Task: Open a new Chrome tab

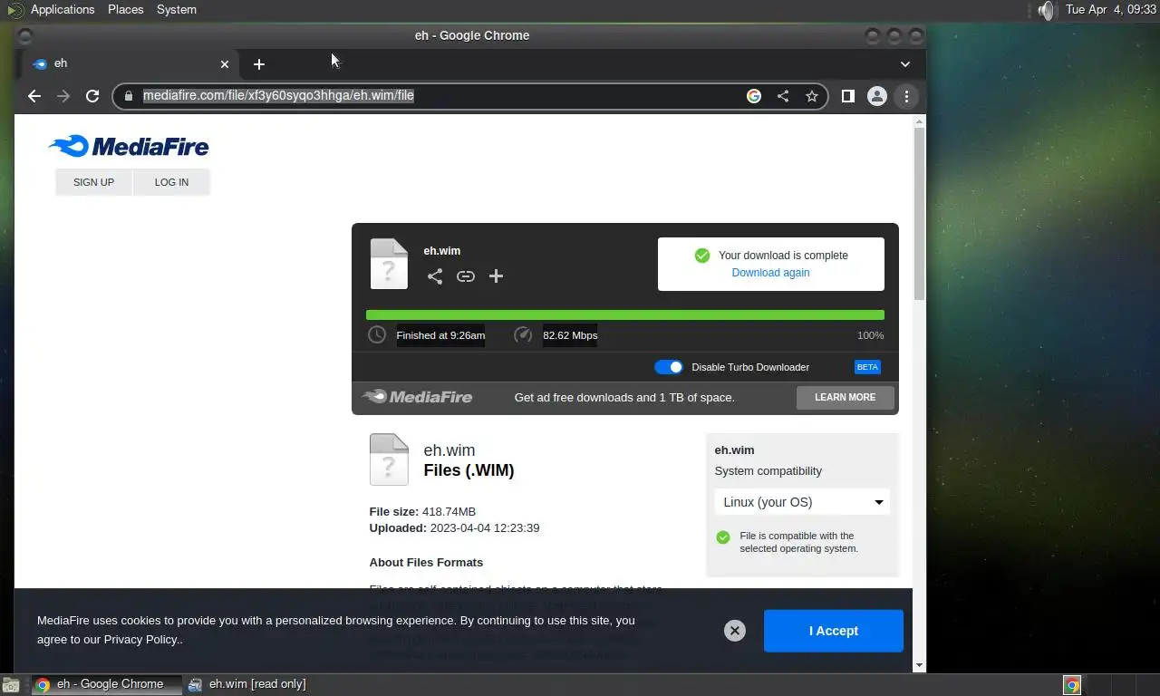Action: point(259,64)
